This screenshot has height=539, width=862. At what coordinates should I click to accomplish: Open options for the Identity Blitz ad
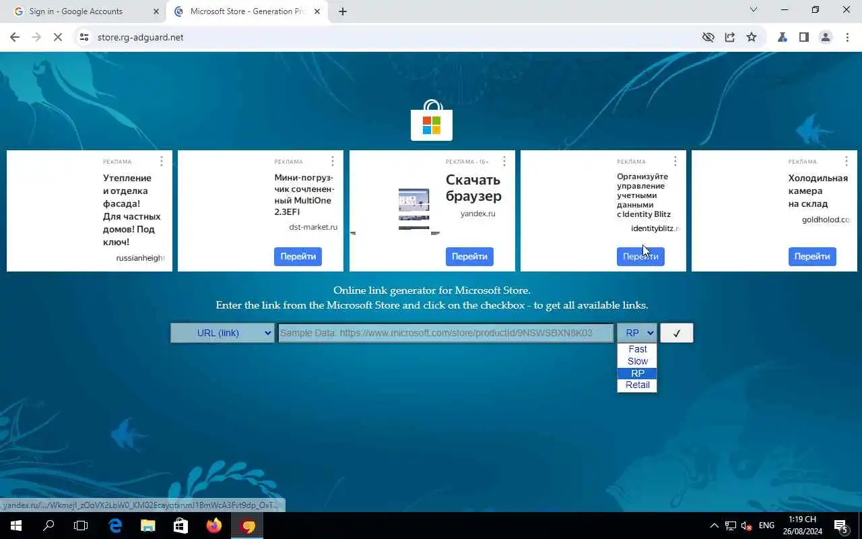[675, 161]
